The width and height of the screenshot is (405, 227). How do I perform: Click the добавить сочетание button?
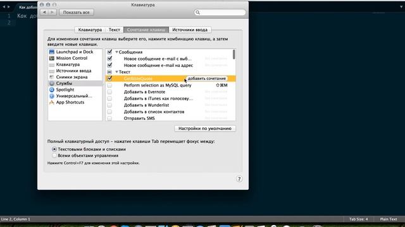tap(207, 78)
